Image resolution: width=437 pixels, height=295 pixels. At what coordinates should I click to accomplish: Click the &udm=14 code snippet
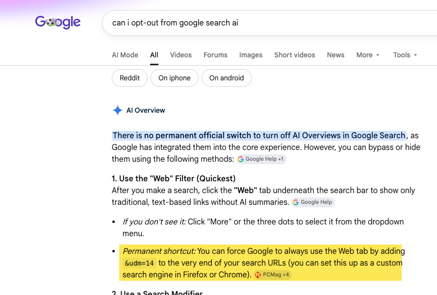coord(139,263)
